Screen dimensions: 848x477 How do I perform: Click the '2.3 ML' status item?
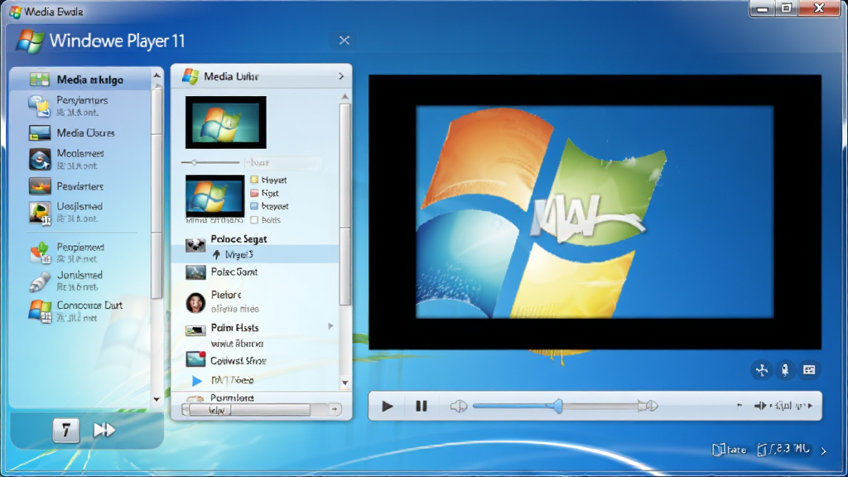pyautogui.click(x=783, y=450)
